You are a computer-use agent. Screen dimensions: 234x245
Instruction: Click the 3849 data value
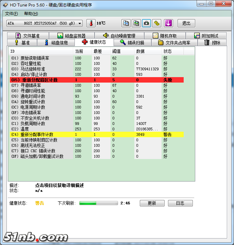(x=140, y=134)
